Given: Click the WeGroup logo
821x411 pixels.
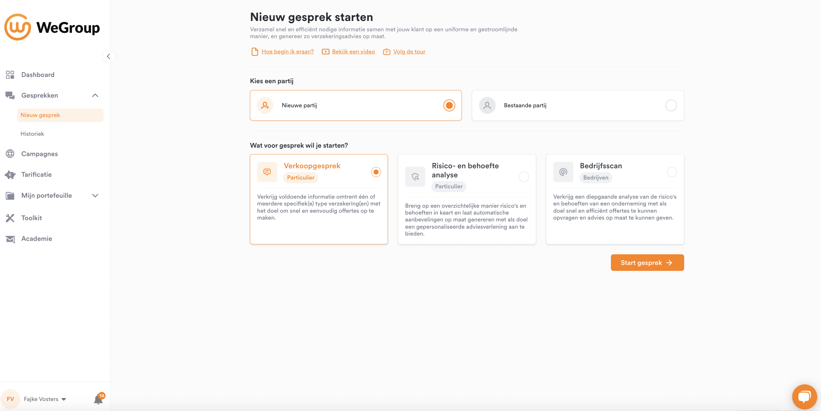Looking at the screenshot, I should 52,28.
